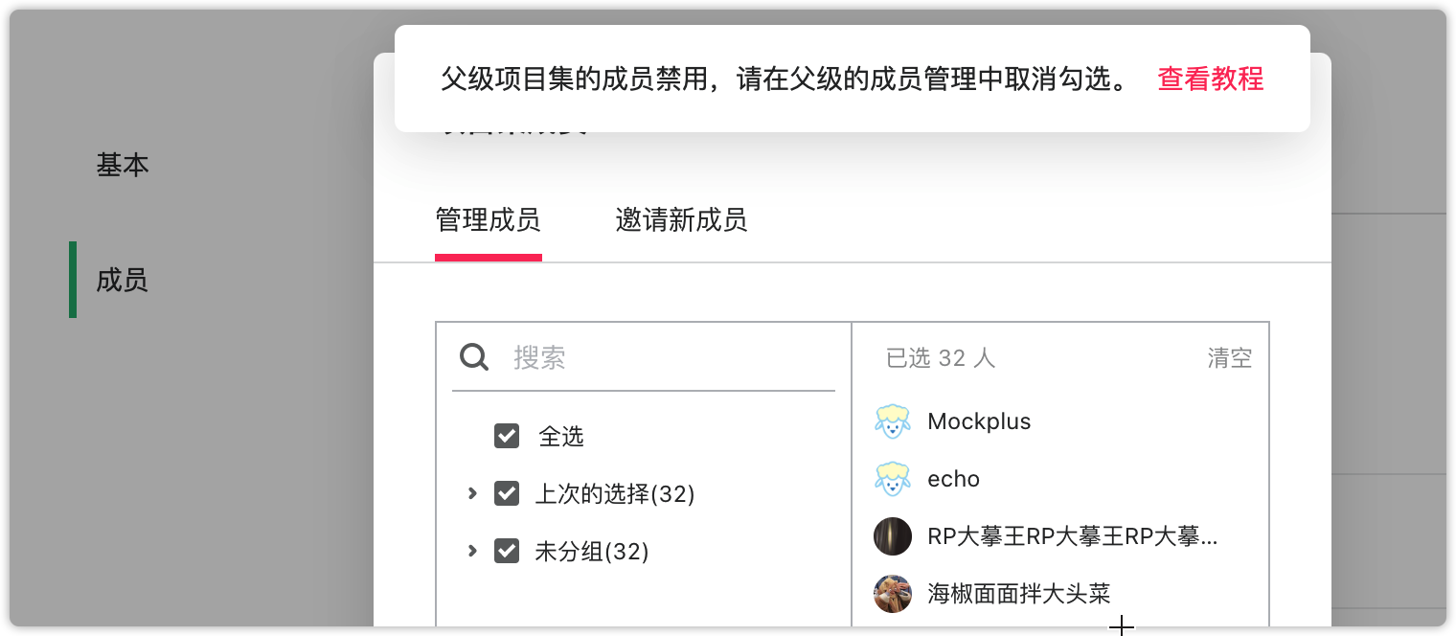Image resolution: width=1456 pixels, height=636 pixels.
Task: Click echo's sheep avatar icon
Action: (x=893, y=479)
